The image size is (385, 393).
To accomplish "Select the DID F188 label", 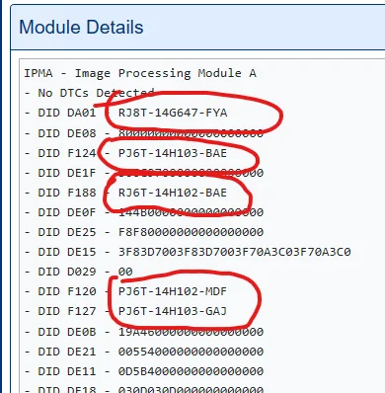I will (67, 193).
